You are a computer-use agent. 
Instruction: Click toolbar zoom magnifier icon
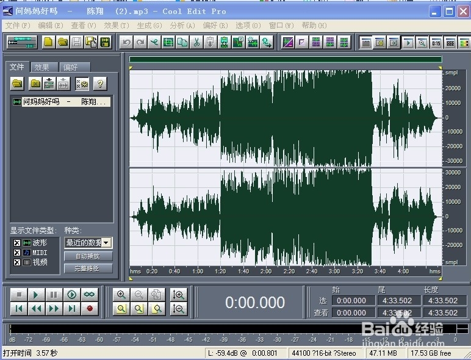[422, 43]
